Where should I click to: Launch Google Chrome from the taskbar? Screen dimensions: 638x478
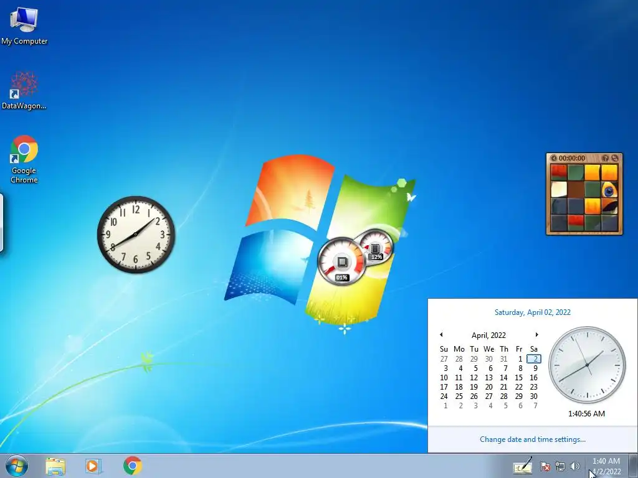click(x=132, y=466)
